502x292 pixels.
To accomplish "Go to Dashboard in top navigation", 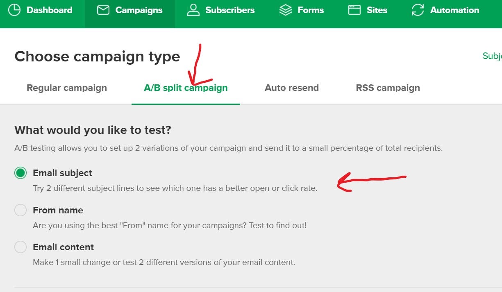I will (x=49, y=10).
